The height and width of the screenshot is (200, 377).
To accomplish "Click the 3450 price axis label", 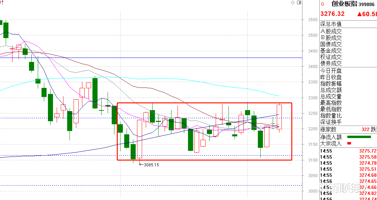I will (313, 51).
